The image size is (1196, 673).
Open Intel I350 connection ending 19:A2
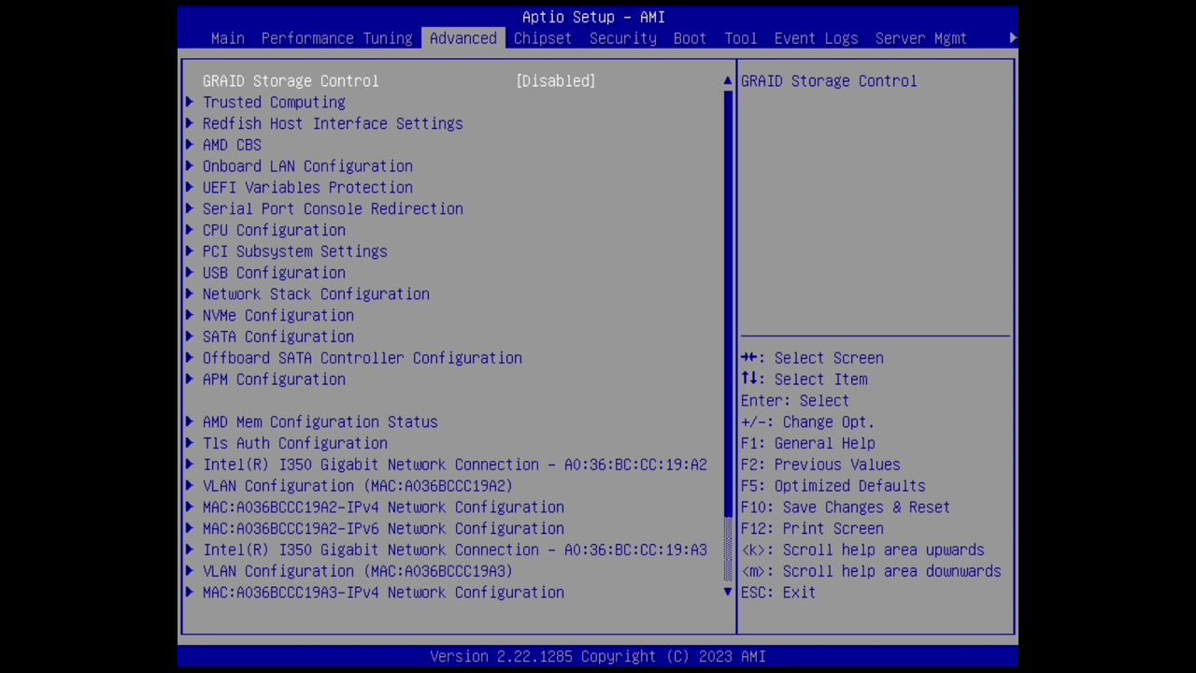pyautogui.click(x=454, y=465)
